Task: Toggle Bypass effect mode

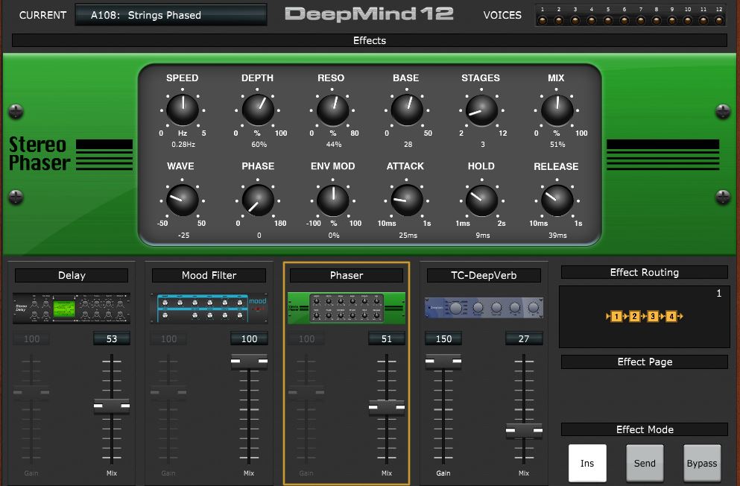Action: point(702,464)
